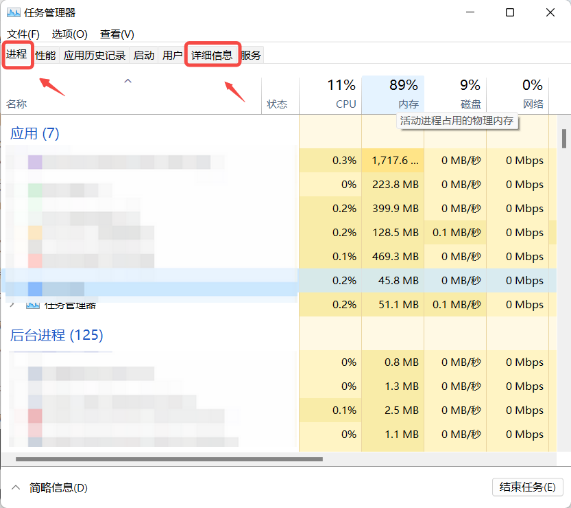Switch to the 性能 tab
Viewport: 571px width, 508px height.
[45, 54]
